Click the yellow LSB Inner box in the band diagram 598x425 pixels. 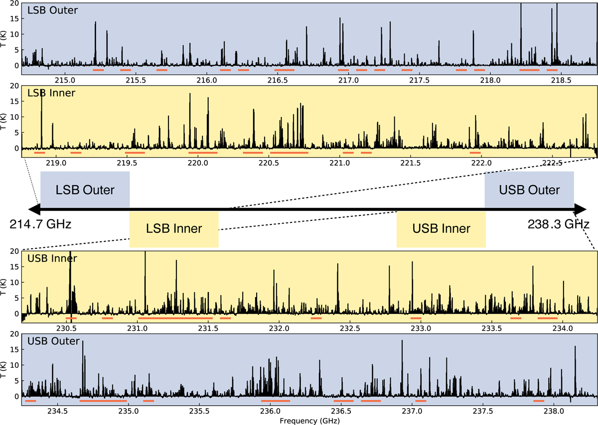click(173, 229)
